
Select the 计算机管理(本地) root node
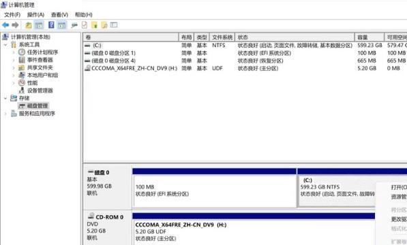[x=31, y=37]
